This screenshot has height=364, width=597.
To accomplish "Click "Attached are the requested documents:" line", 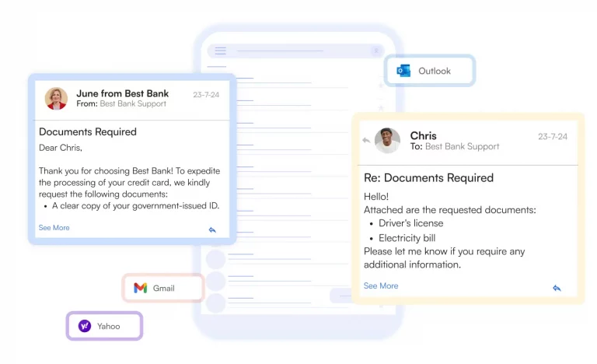I will (449, 210).
